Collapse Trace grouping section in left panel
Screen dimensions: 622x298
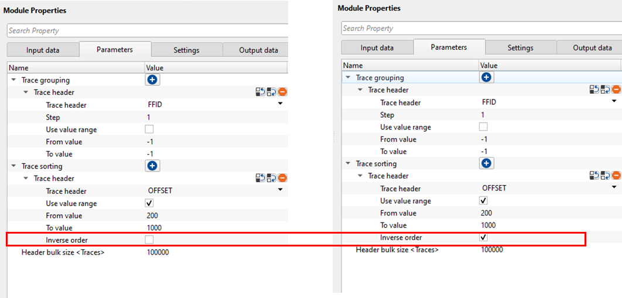[13, 80]
